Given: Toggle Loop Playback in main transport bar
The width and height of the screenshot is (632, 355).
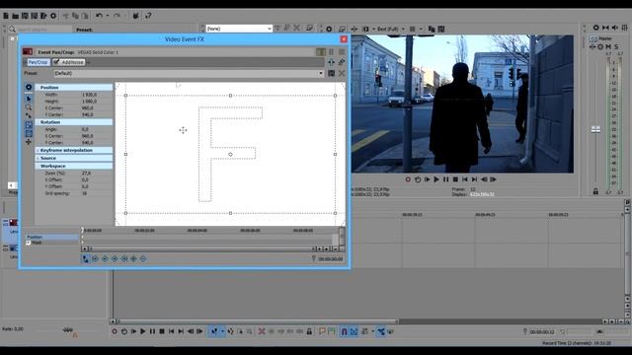Looking at the screenshot, I should pyautogui.click(x=124, y=331).
